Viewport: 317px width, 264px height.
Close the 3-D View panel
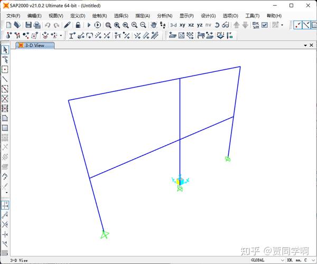[x=311, y=45]
